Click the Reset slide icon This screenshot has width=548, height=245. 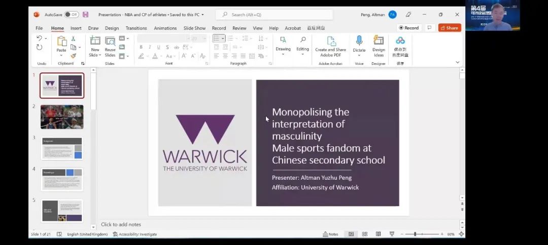coord(122,47)
